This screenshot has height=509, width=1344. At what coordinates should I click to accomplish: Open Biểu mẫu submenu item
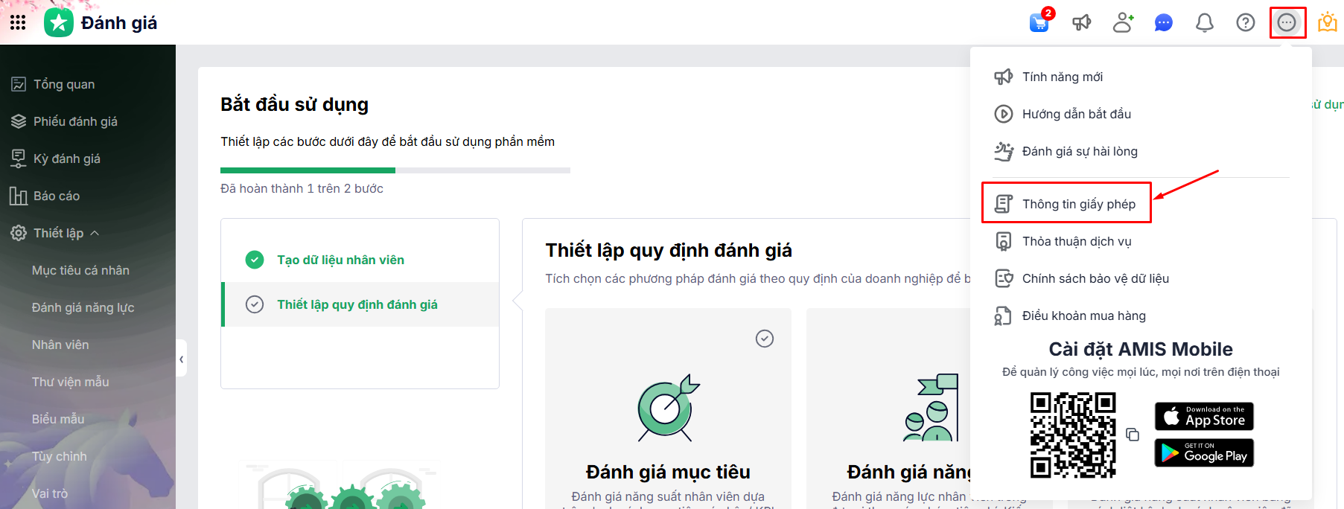tap(58, 419)
